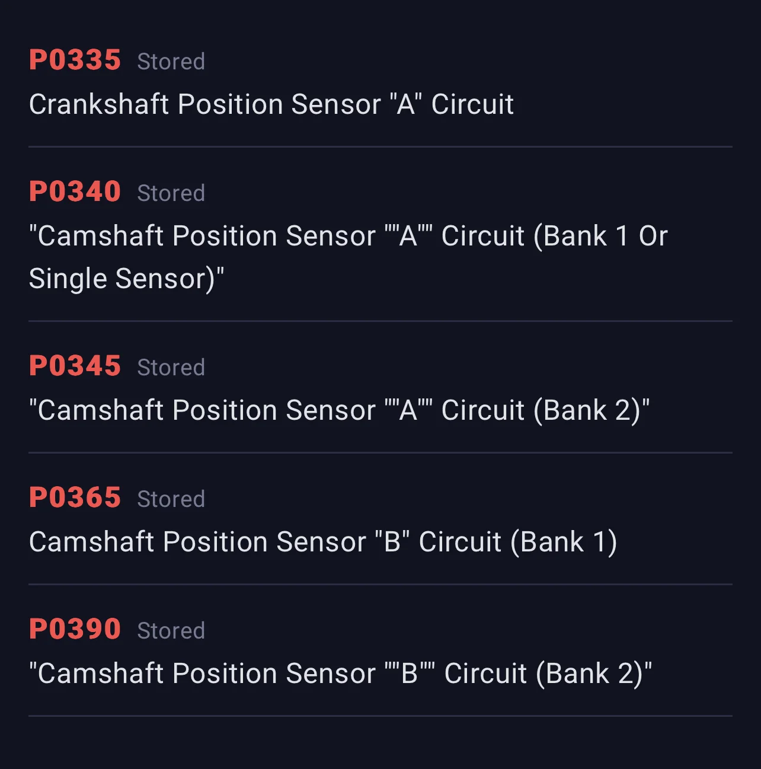Tap the Stored status next to P0390
This screenshot has width=761, height=769.
(171, 631)
